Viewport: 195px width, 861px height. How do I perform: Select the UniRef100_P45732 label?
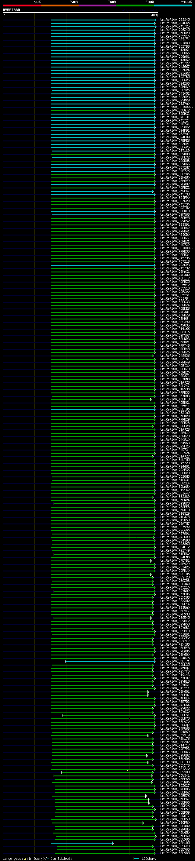click(175, 268)
